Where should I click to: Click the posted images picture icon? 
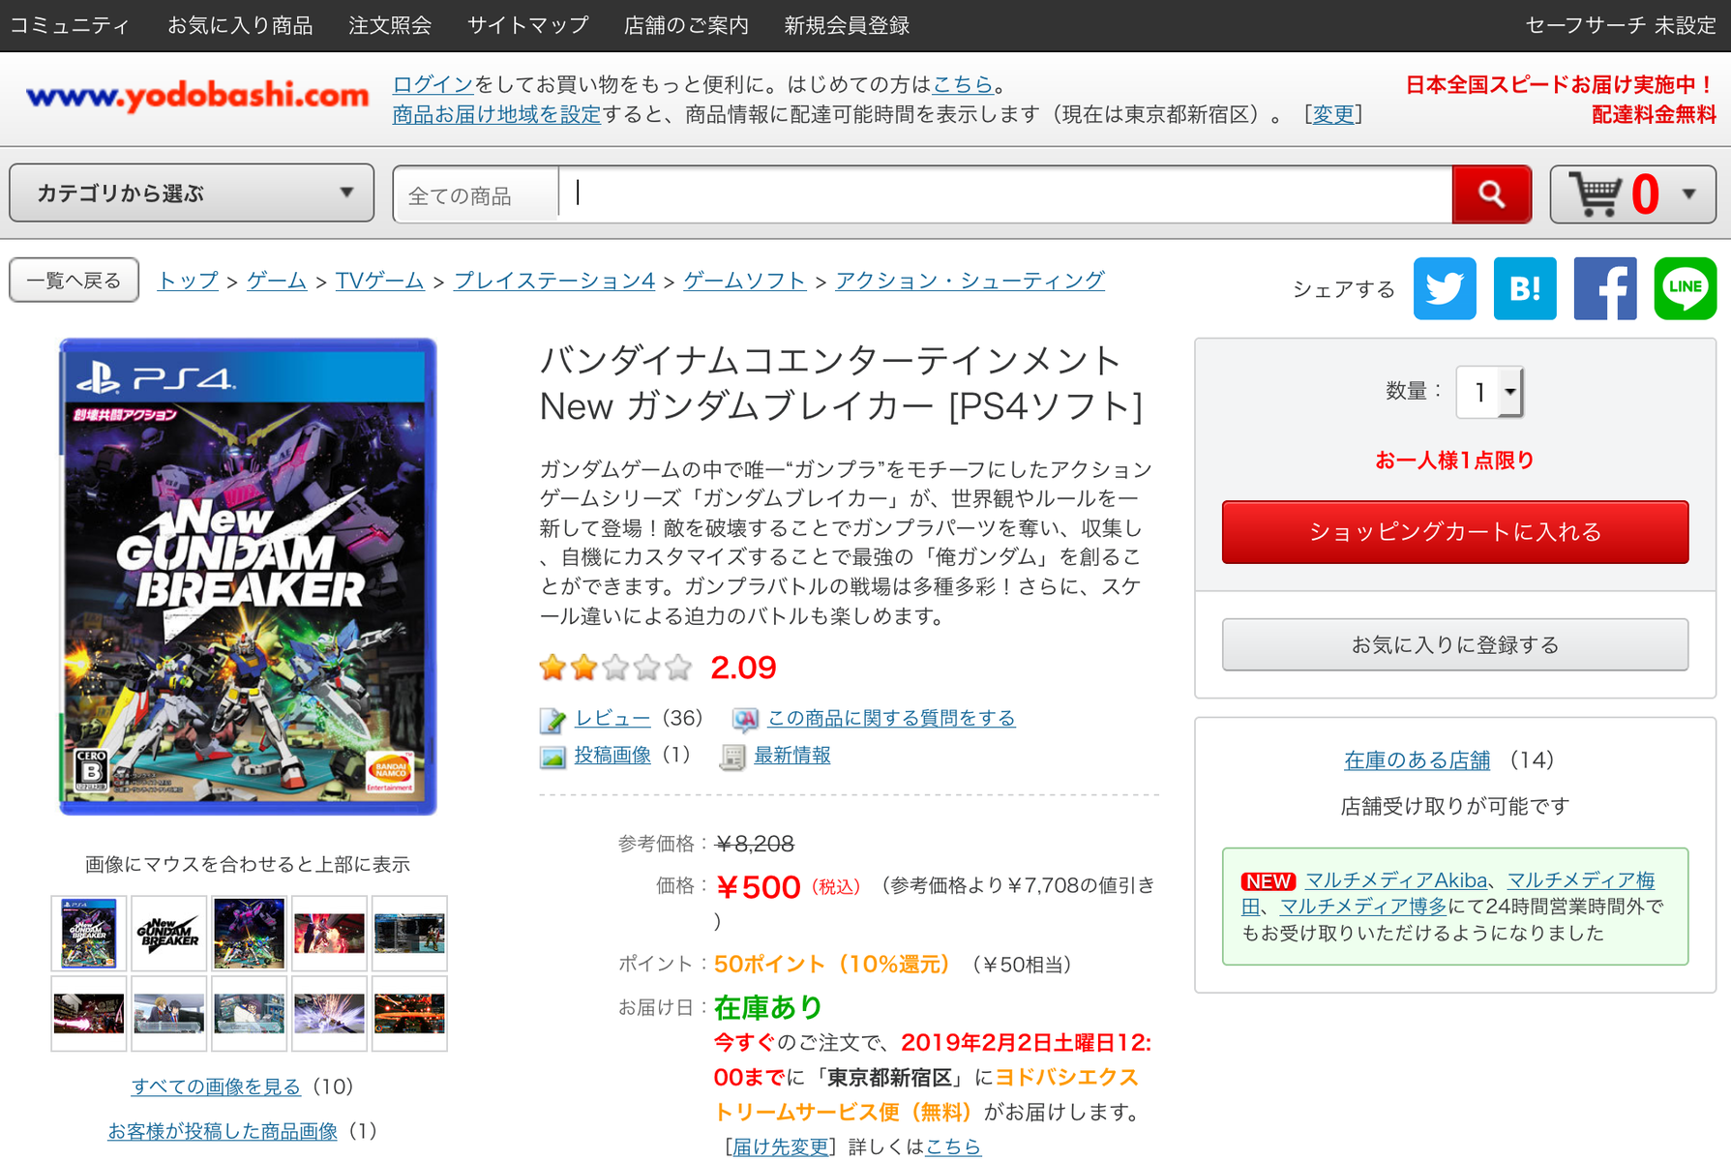552,757
